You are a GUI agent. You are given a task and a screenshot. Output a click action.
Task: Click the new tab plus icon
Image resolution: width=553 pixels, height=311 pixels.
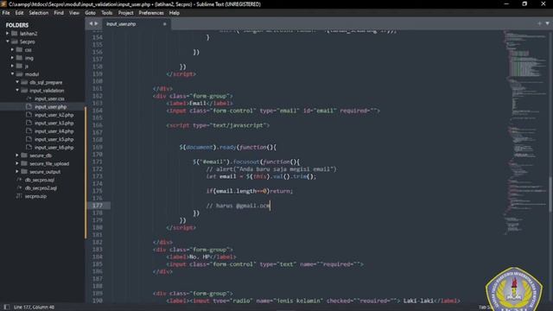(x=539, y=23)
